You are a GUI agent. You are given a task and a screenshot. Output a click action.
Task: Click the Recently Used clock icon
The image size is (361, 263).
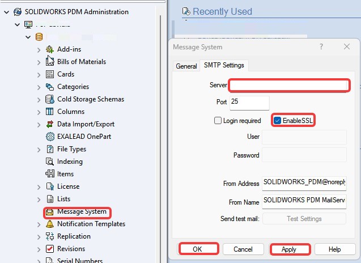click(186, 11)
